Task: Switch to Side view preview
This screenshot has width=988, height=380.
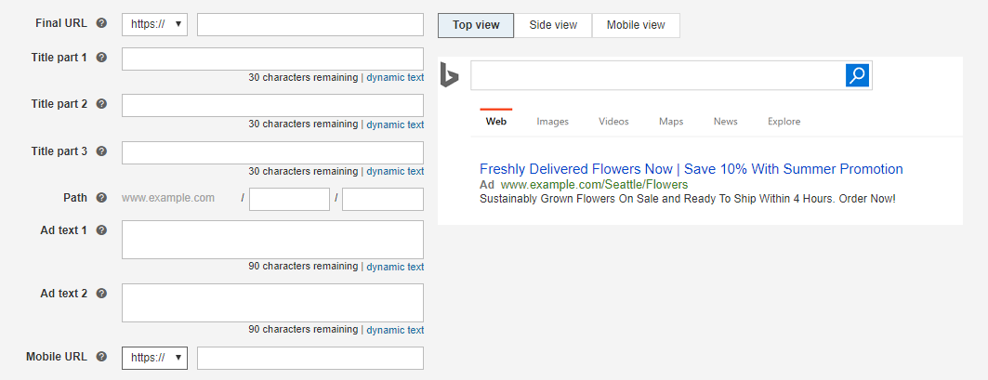Action: [x=553, y=25]
